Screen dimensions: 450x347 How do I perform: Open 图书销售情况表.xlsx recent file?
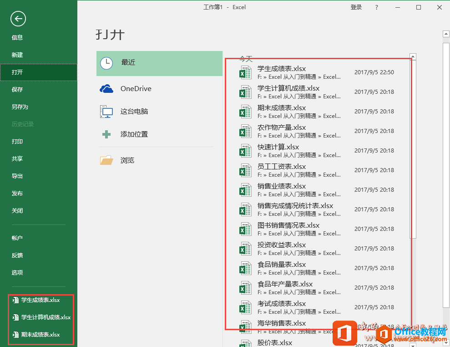click(x=288, y=225)
